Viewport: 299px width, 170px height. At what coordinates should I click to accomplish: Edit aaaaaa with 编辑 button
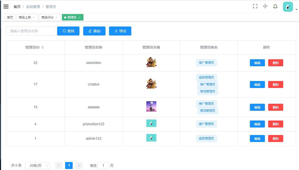[257, 107]
